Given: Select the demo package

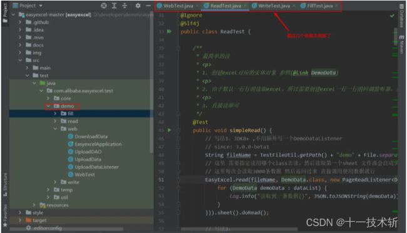Looking at the screenshot, I should (67, 106).
